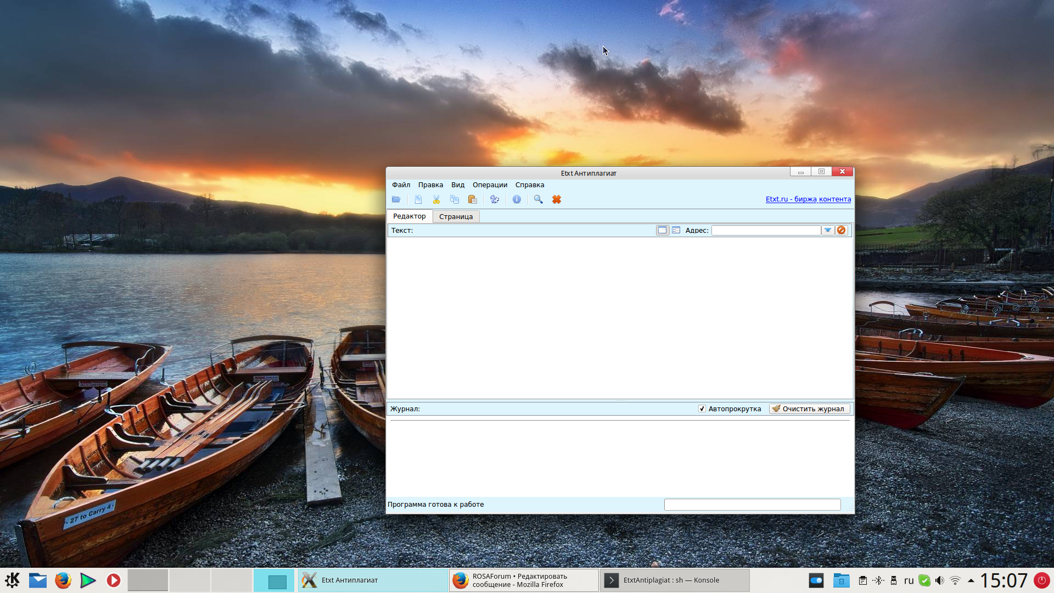The height and width of the screenshot is (593, 1054).
Task: Click the scissors cut icon
Action: [x=436, y=199]
